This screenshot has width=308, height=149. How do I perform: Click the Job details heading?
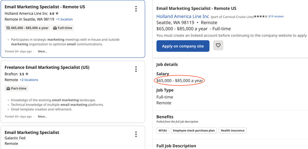167,65
